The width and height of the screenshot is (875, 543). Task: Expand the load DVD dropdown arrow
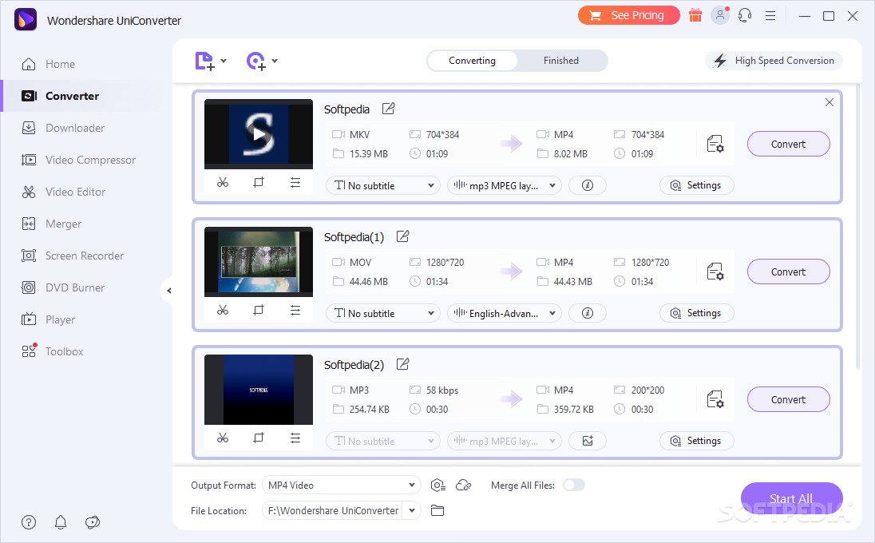pyautogui.click(x=275, y=61)
